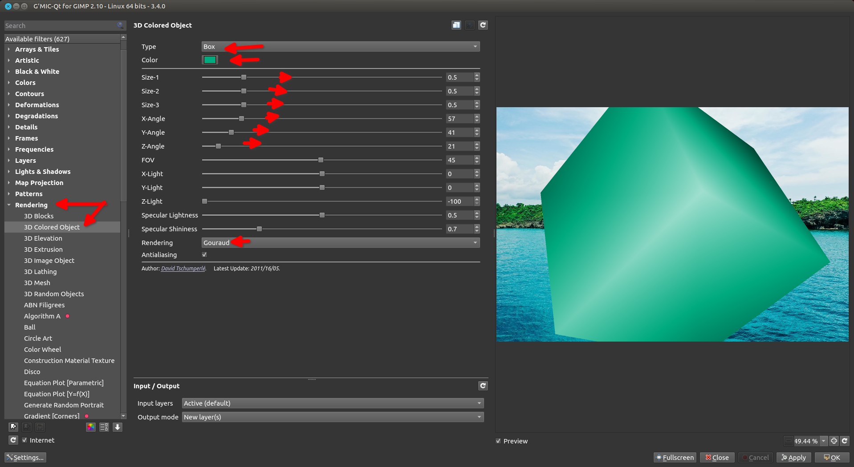Select the 3D Random Objects filter
This screenshot has height=467, width=854.
[x=54, y=294]
